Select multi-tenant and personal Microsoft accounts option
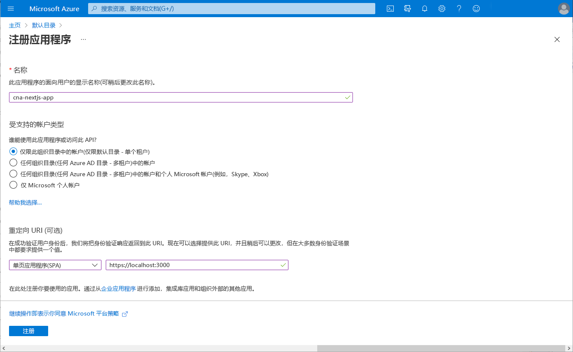The image size is (573, 352). pyautogui.click(x=13, y=174)
